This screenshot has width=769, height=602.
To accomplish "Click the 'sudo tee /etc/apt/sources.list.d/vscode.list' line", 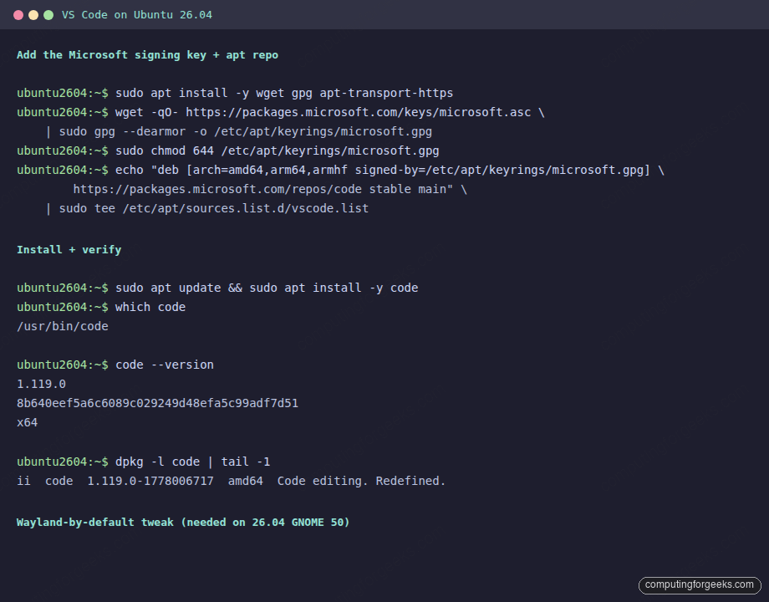I will [x=206, y=208].
